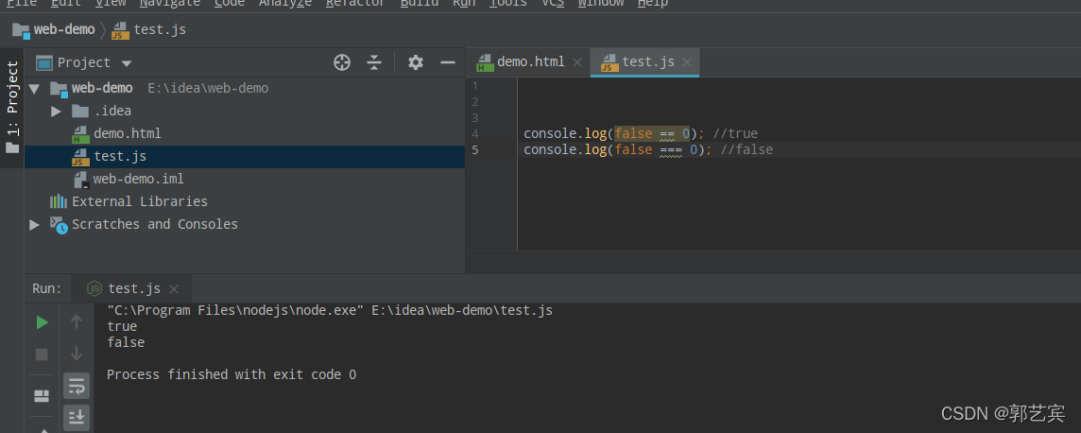
Task: Click 'false' in the console output
Action: coord(126,342)
